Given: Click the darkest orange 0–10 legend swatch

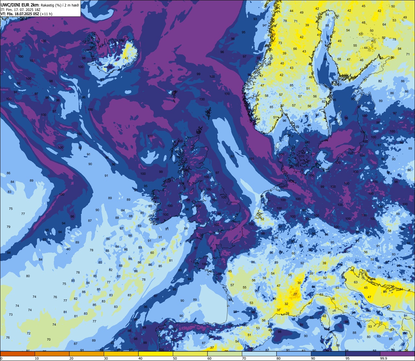Looking at the screenshot, I should click(18, 354).
